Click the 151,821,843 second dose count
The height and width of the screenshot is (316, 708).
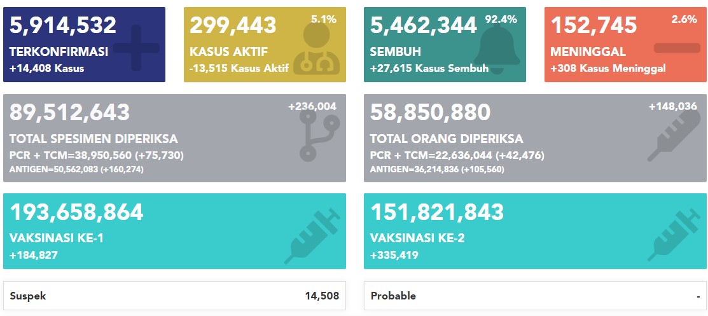click(437, 212)
